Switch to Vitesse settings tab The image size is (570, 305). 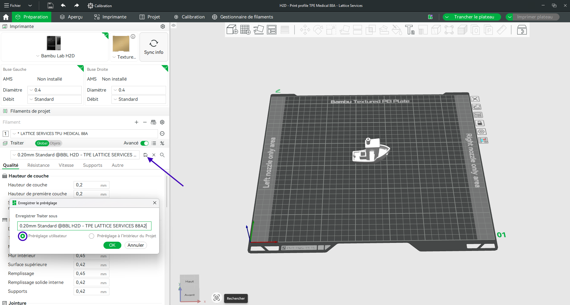pyautogui.click(x=66, y=165)
